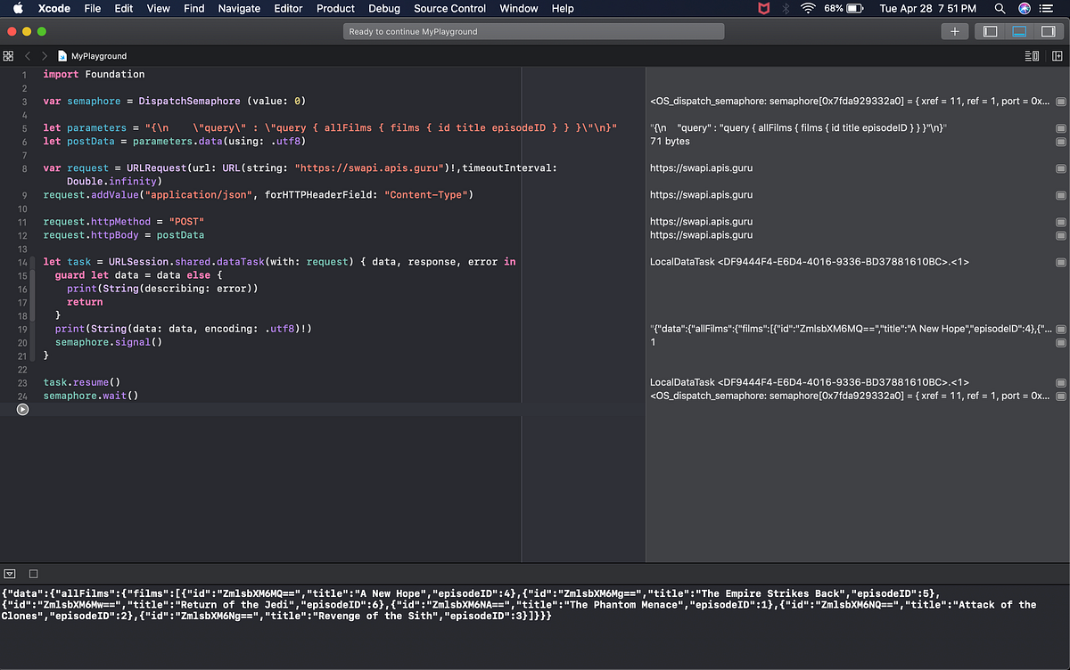
Task: Click the add-editor icon at top right
Action: (x=1058, y=55)
